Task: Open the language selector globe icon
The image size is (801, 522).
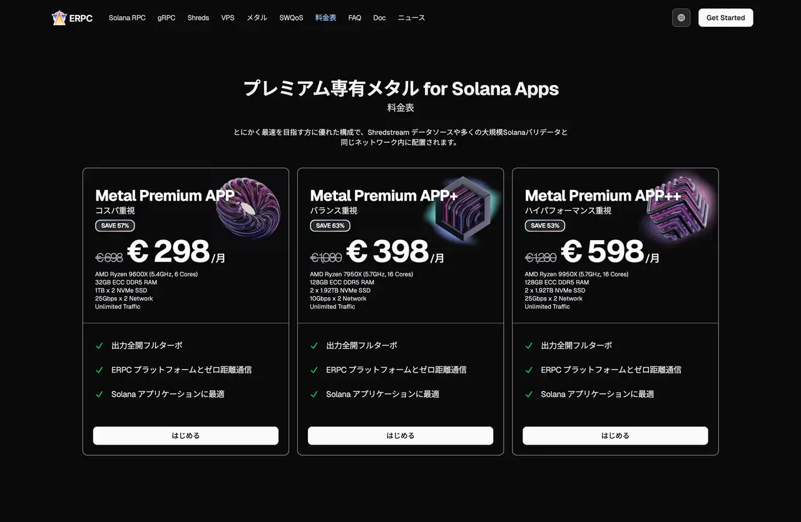Action: click(x=681, y=18)
